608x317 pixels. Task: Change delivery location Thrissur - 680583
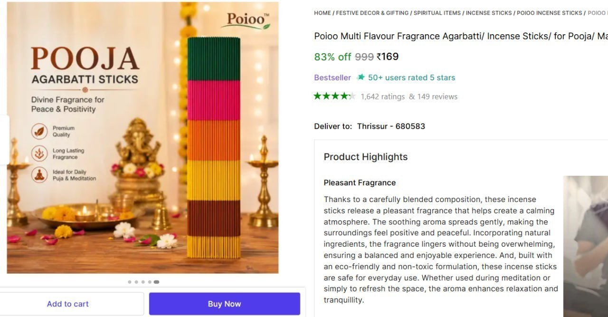tap(391, 126)
